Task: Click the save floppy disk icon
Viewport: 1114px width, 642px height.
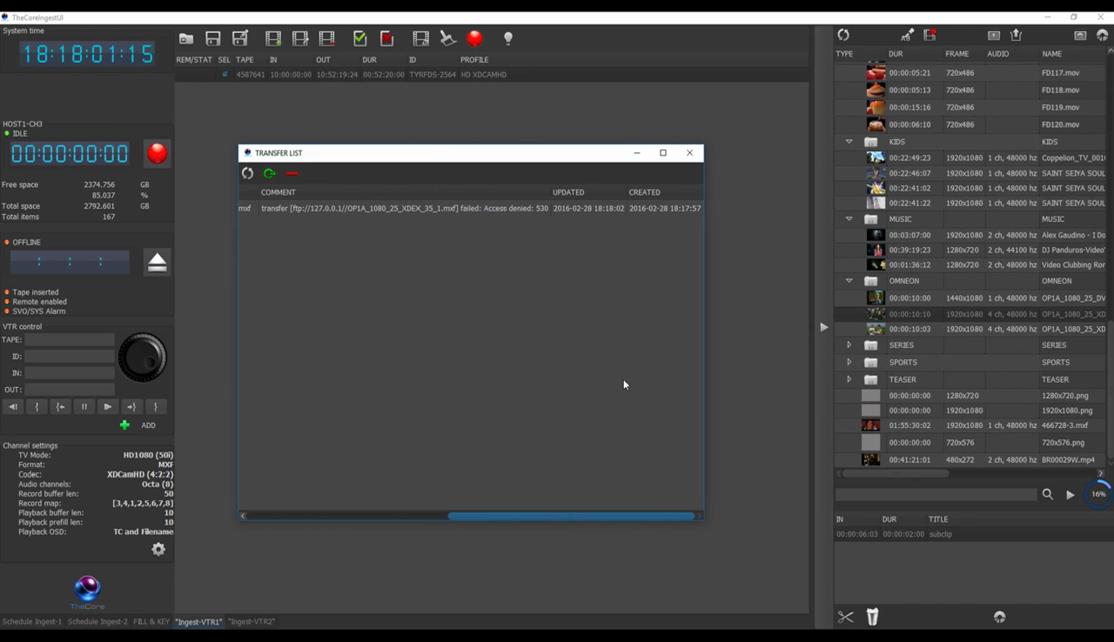Action: 213,38
